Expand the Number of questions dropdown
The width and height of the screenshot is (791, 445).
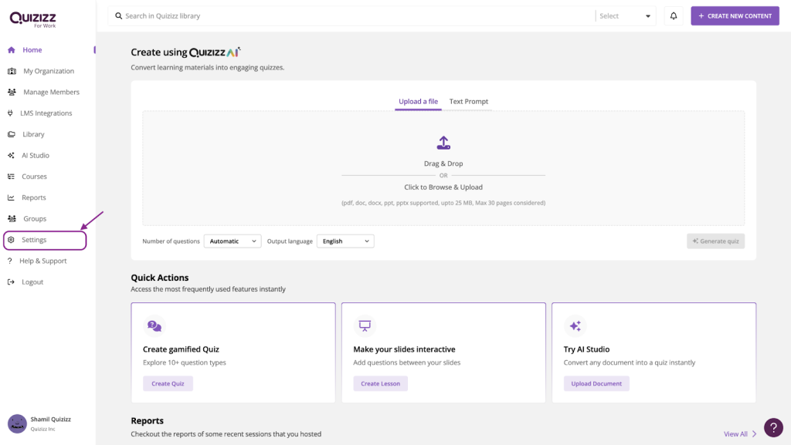coord(233,241)
